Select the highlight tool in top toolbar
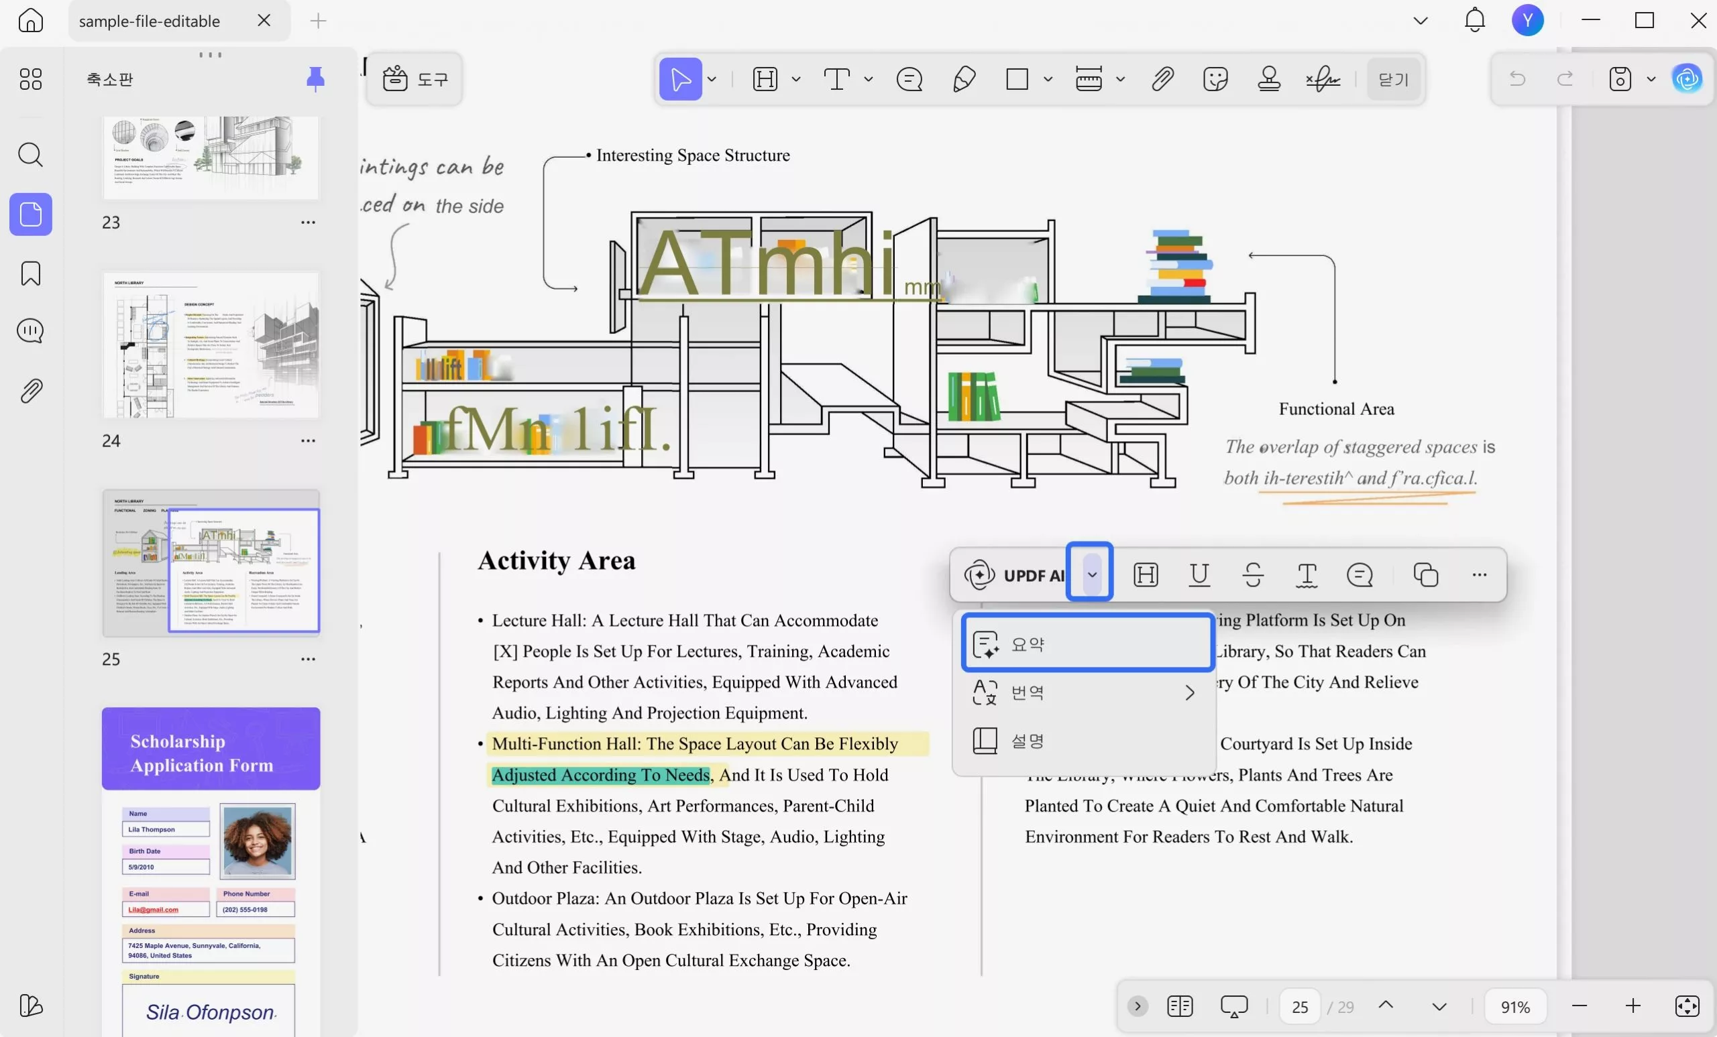This screenshot has height=1037, width=1717. [x=765, y=78]
